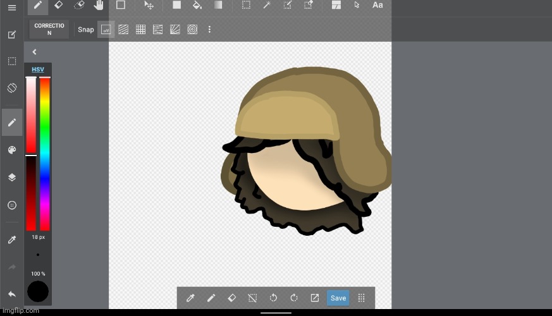Image resolution: width=552 pixels, height=316 pixels.
Task: Select the Bucket fill tool
Action: pyautogui.click(x=197, y=5)
